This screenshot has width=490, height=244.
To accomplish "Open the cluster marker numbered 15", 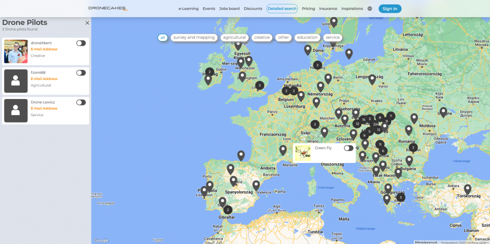I will pyautogui.click(x=363, y=120).
